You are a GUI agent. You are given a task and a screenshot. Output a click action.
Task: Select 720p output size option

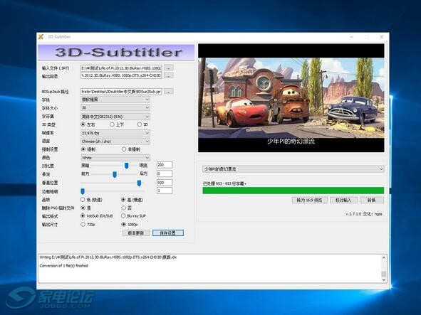83,224
